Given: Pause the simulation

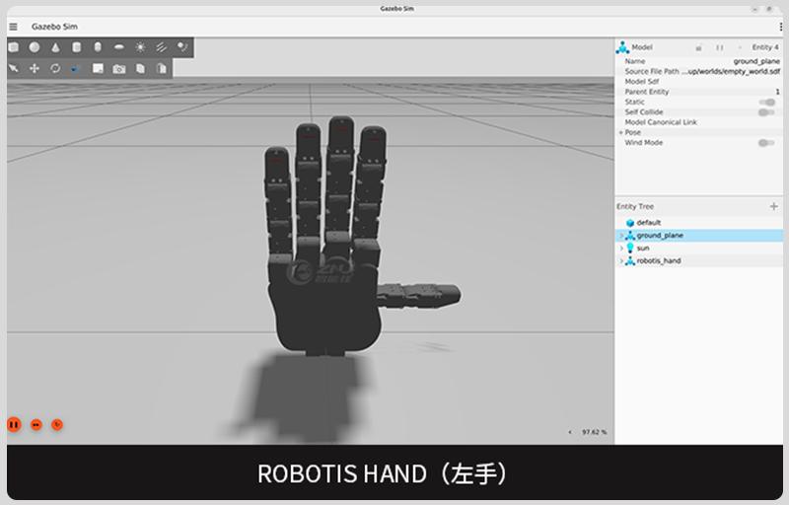Looking at the screenshot, I should tap(14, 424).
